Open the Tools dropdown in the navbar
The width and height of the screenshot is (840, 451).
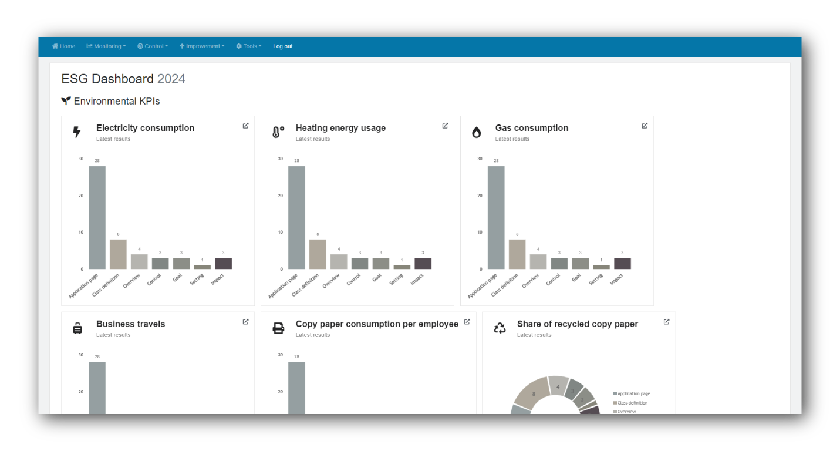click(x=248, y=46)
